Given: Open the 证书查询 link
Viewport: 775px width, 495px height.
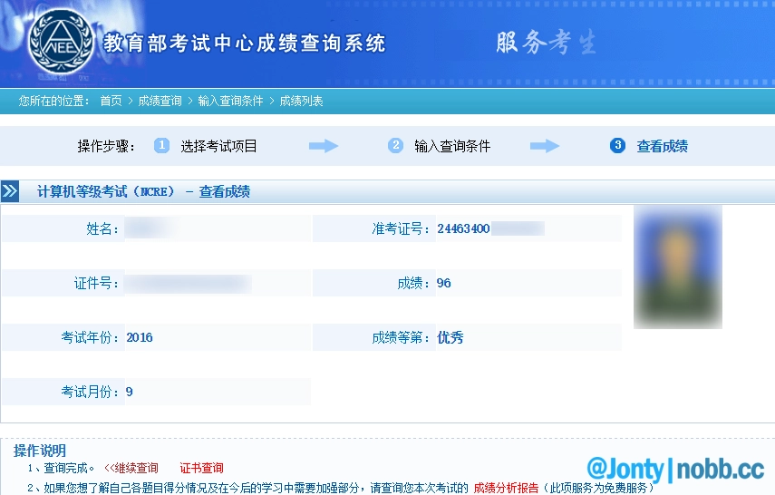Looking at the screenshot, I should [201, 469].
